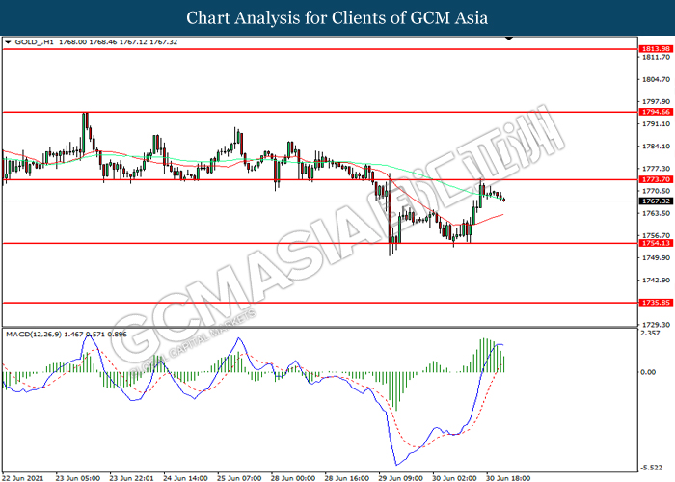Click the dropdown arrow beside GOLD_.H1 symbol
The height and width of the screenshot is (482, 675).
click(x=9, y=42)
